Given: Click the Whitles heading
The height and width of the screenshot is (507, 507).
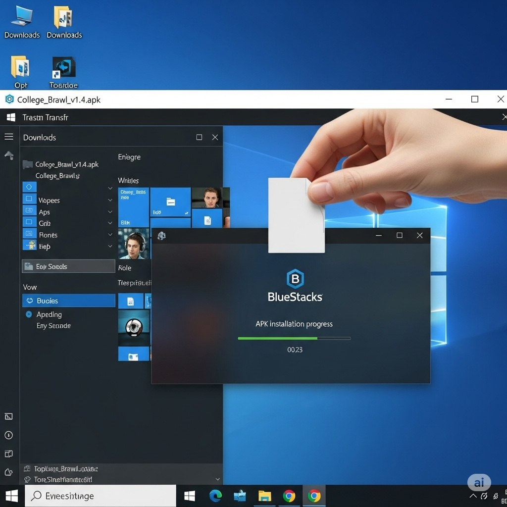Looking at the screenshot, I should (128, 180).
